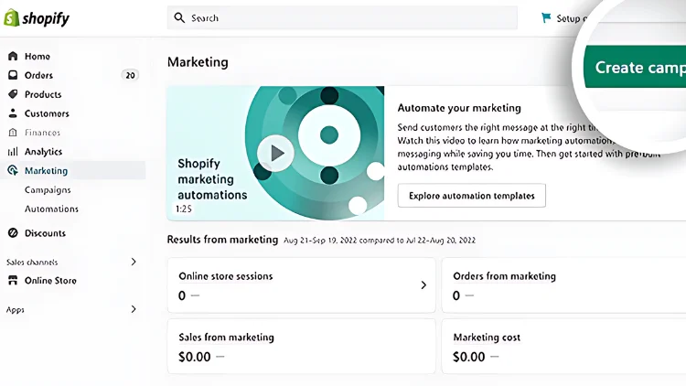The width and height of the screenshot is (686, 386).
Task: Click the Marketing target icon
Action: click(13, 170)
